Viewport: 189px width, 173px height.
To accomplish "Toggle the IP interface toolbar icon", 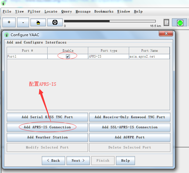I will tap(166, 22).
